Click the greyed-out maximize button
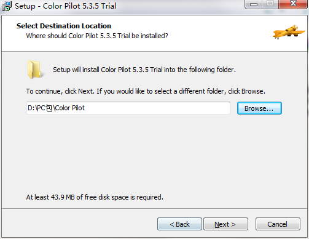 (270, 4)
